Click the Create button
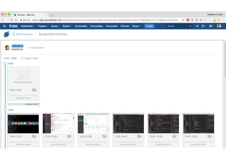 click(x=149, y=26)
